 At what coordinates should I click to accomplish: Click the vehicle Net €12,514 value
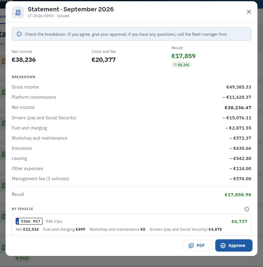tap(27, 229)
